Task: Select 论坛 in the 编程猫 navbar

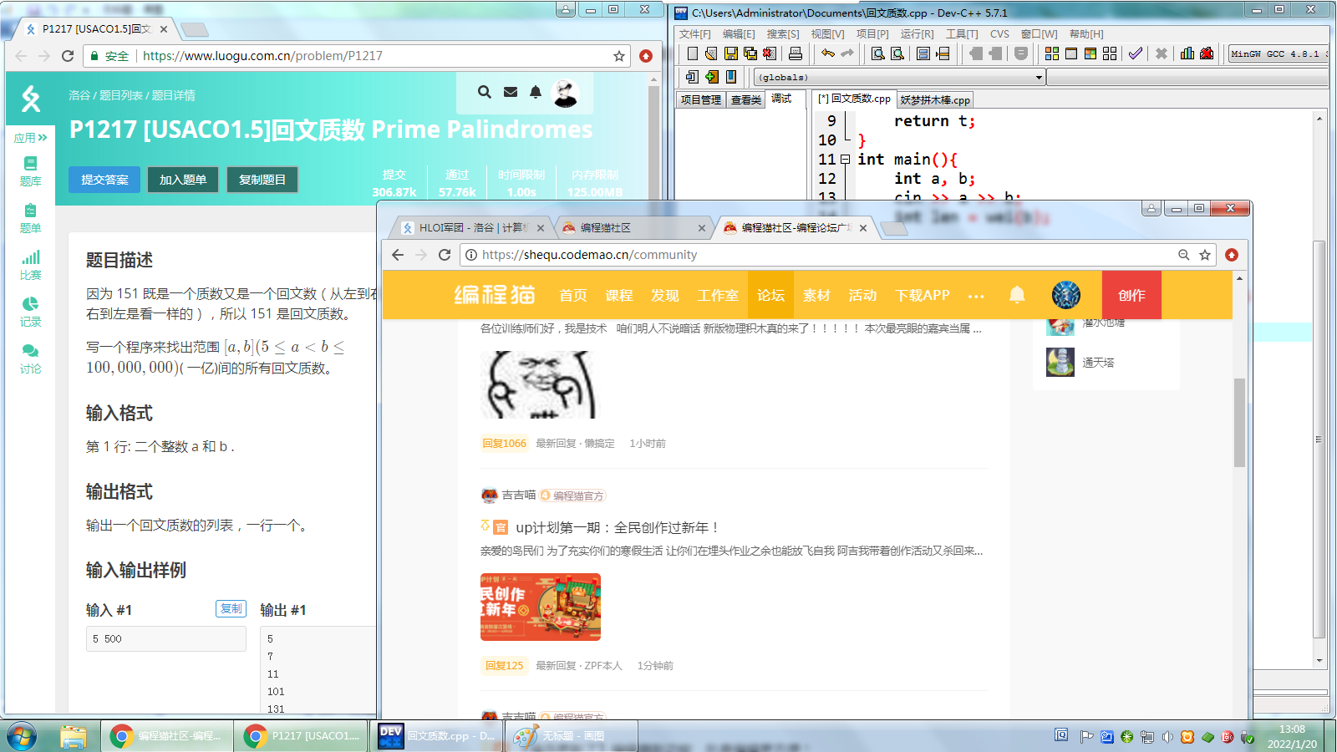Action: (x=770, y=295)
